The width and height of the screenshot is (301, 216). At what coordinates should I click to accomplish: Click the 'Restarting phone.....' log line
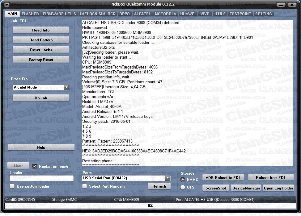pos(100,161)
